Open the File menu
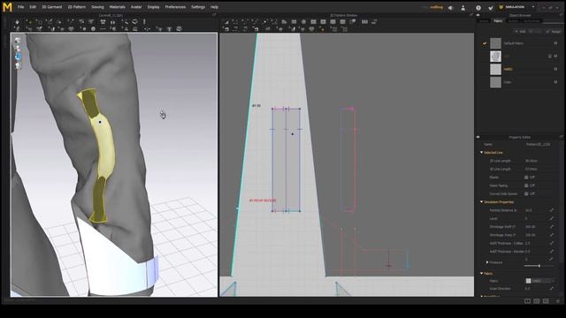566x318 pixels. click(x=20, y=7)
